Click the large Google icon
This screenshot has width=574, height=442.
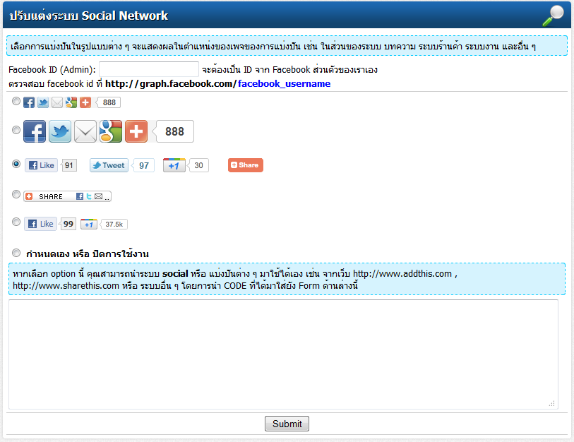tap(111, 131)
